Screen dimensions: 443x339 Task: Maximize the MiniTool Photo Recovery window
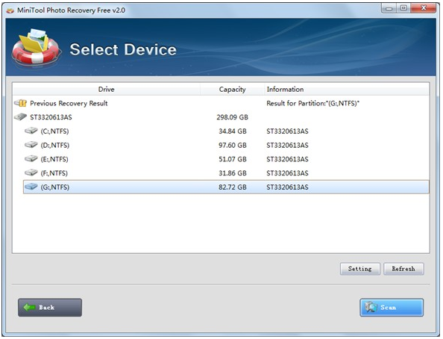[x=403, y=8]
